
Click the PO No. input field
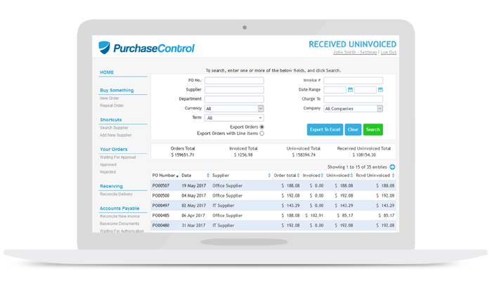click(x=234, y=81)
